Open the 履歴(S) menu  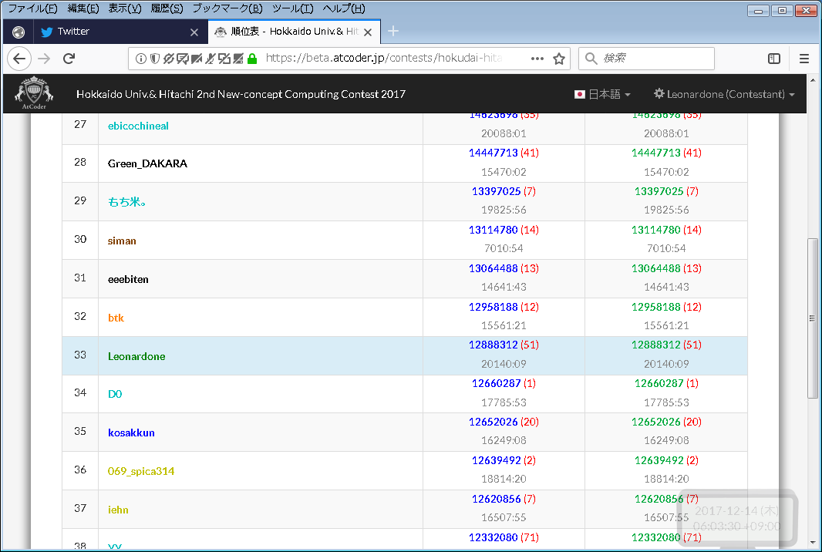[167, 8]
